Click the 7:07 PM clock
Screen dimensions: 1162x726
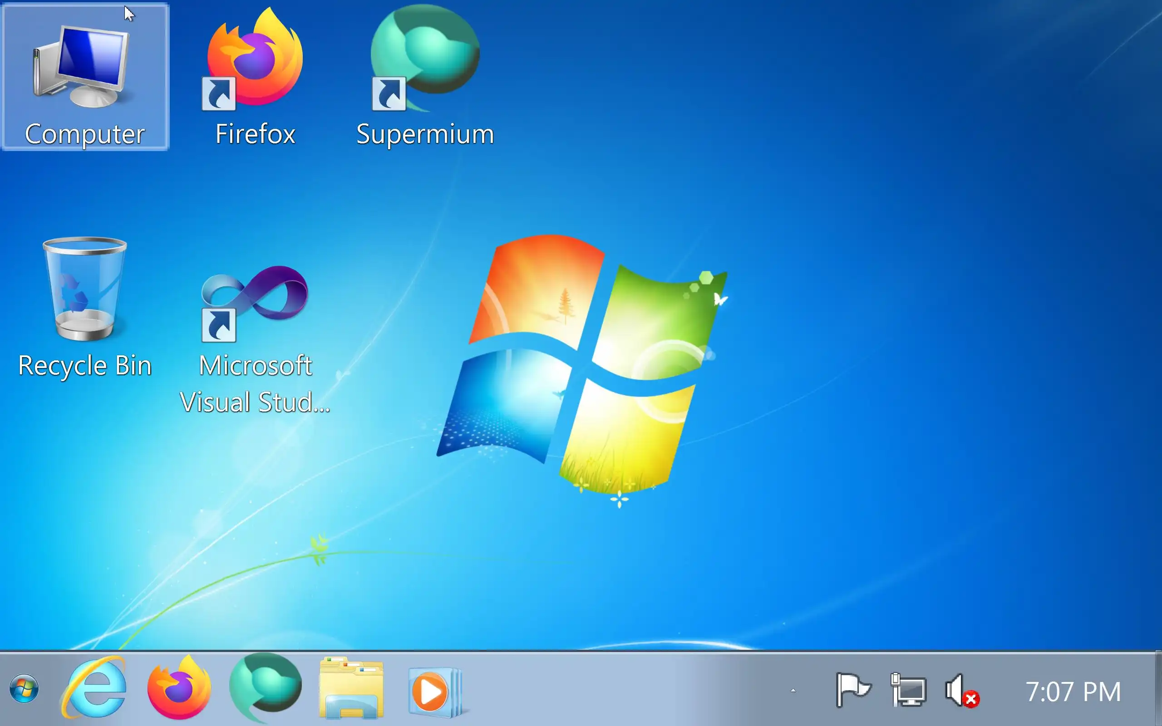point(1073,692)
